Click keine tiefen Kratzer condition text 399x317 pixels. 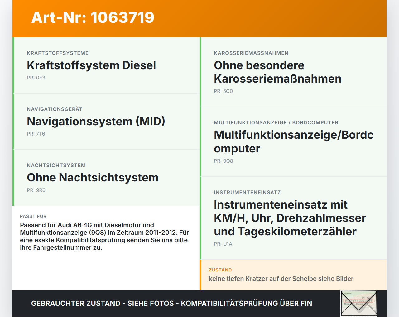click(x=281, y=279)
